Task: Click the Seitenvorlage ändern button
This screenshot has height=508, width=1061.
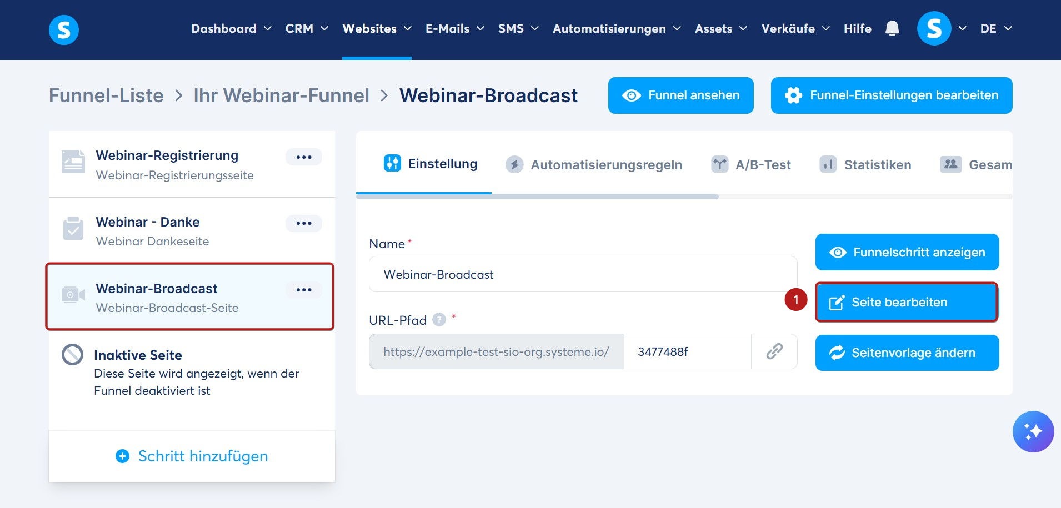Action: point(907,353)
